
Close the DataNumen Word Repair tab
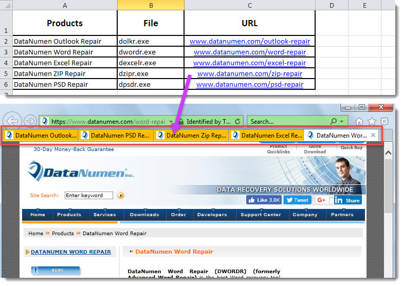pyautogui.click(x=373, y=136)
